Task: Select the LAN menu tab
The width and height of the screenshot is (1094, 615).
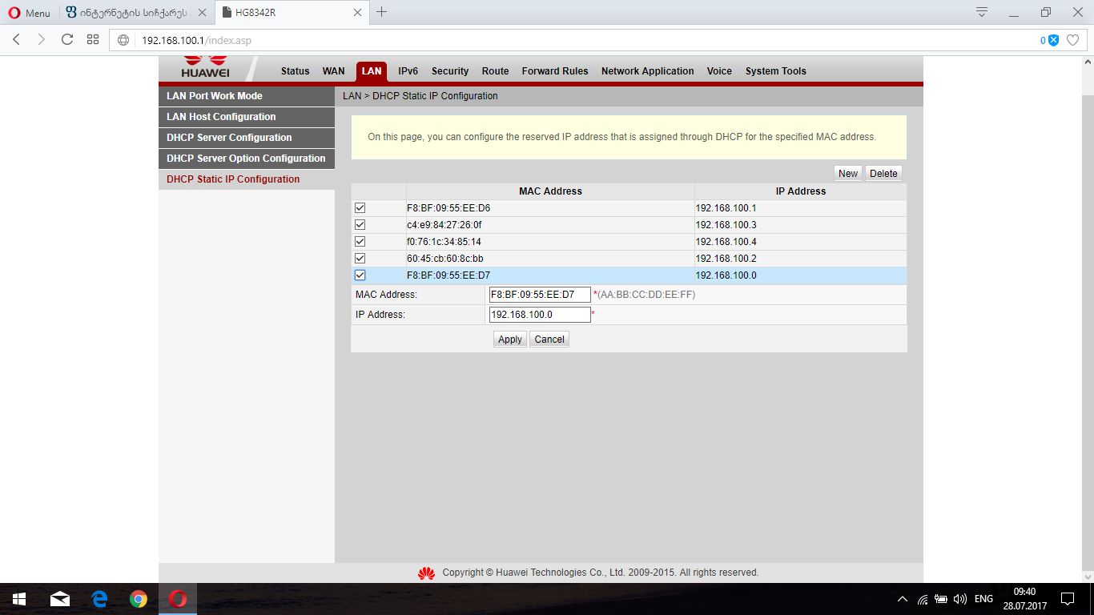Action: pyautogui.click(x=372, y=71)
